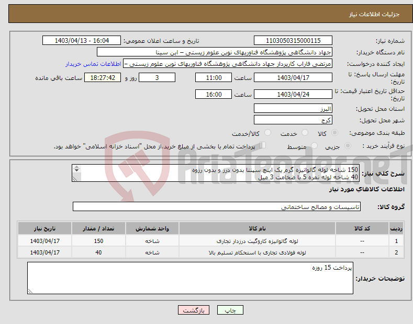The image size is (413, 324).
Task: Toggle the اسناد خزانه اسلامی payment checkbox
Action: click(263, 145)
